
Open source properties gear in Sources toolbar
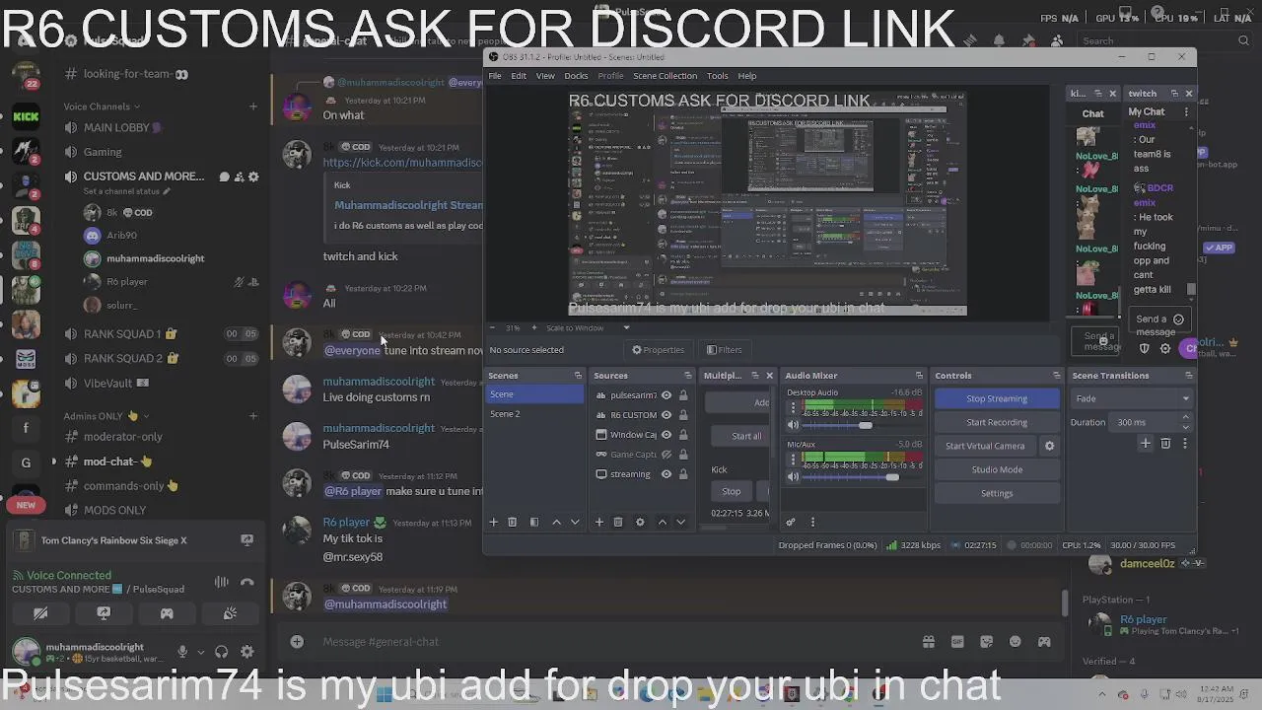point(640,522)
